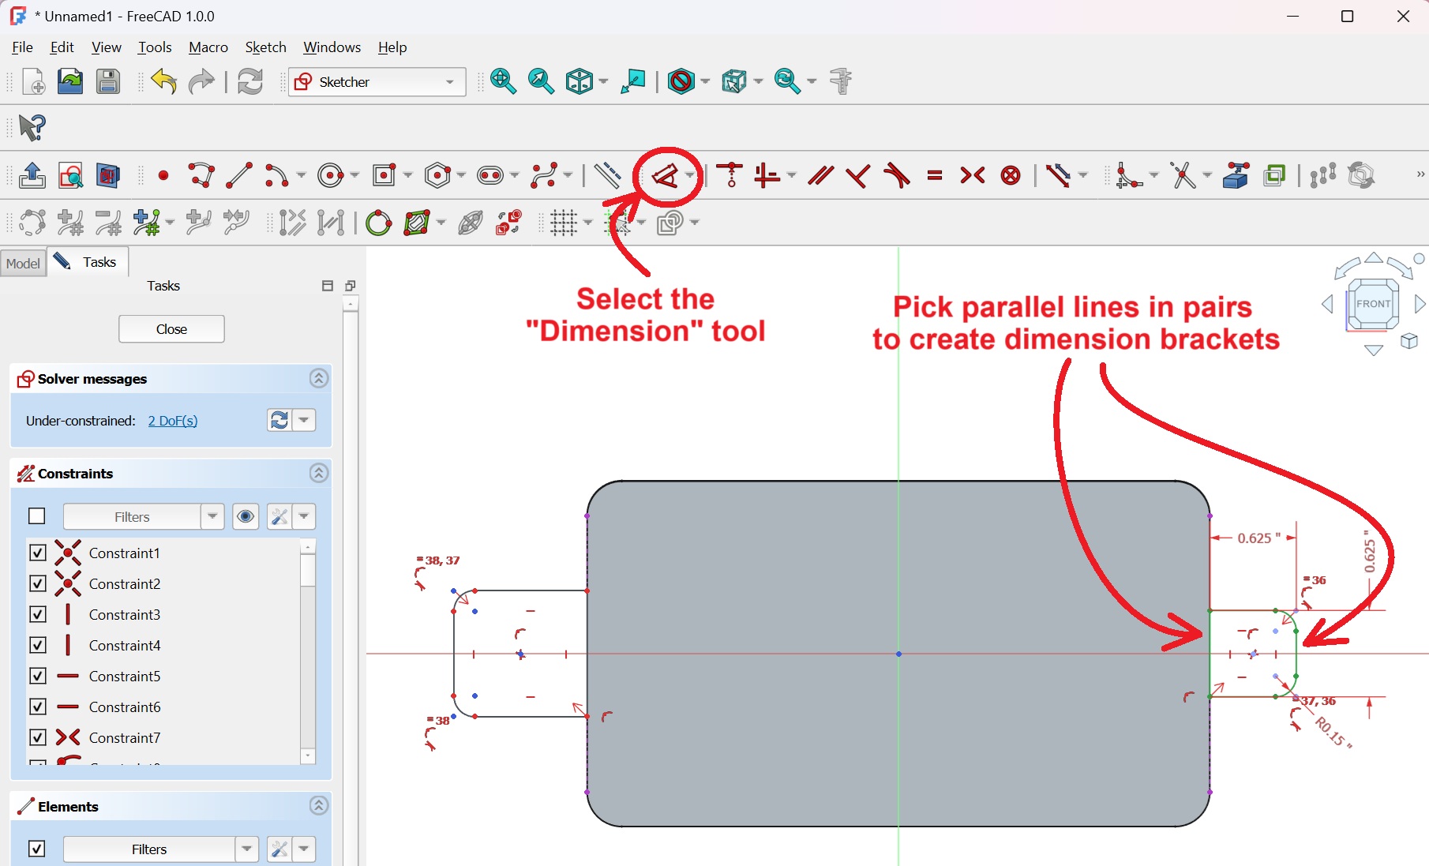
Task: Collapse the Solver messages section
Action: pyautogui.click(x=319, y=379)
